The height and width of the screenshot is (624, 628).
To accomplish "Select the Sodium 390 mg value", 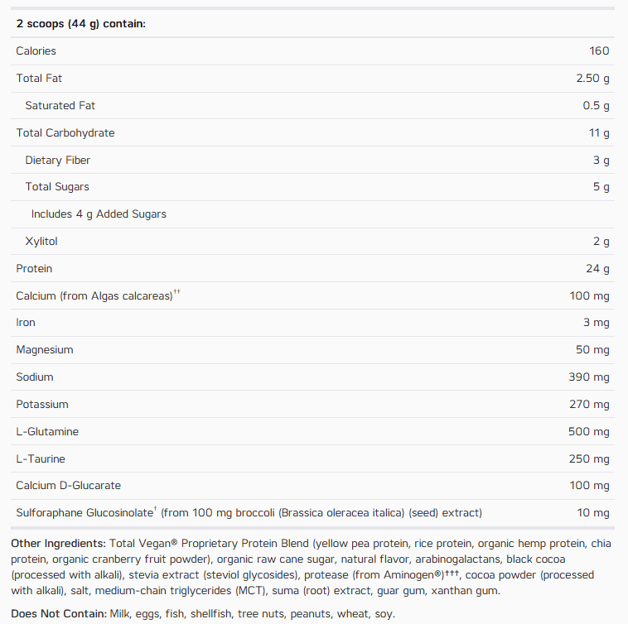I will pyautogui.click(x=589, y=377).
